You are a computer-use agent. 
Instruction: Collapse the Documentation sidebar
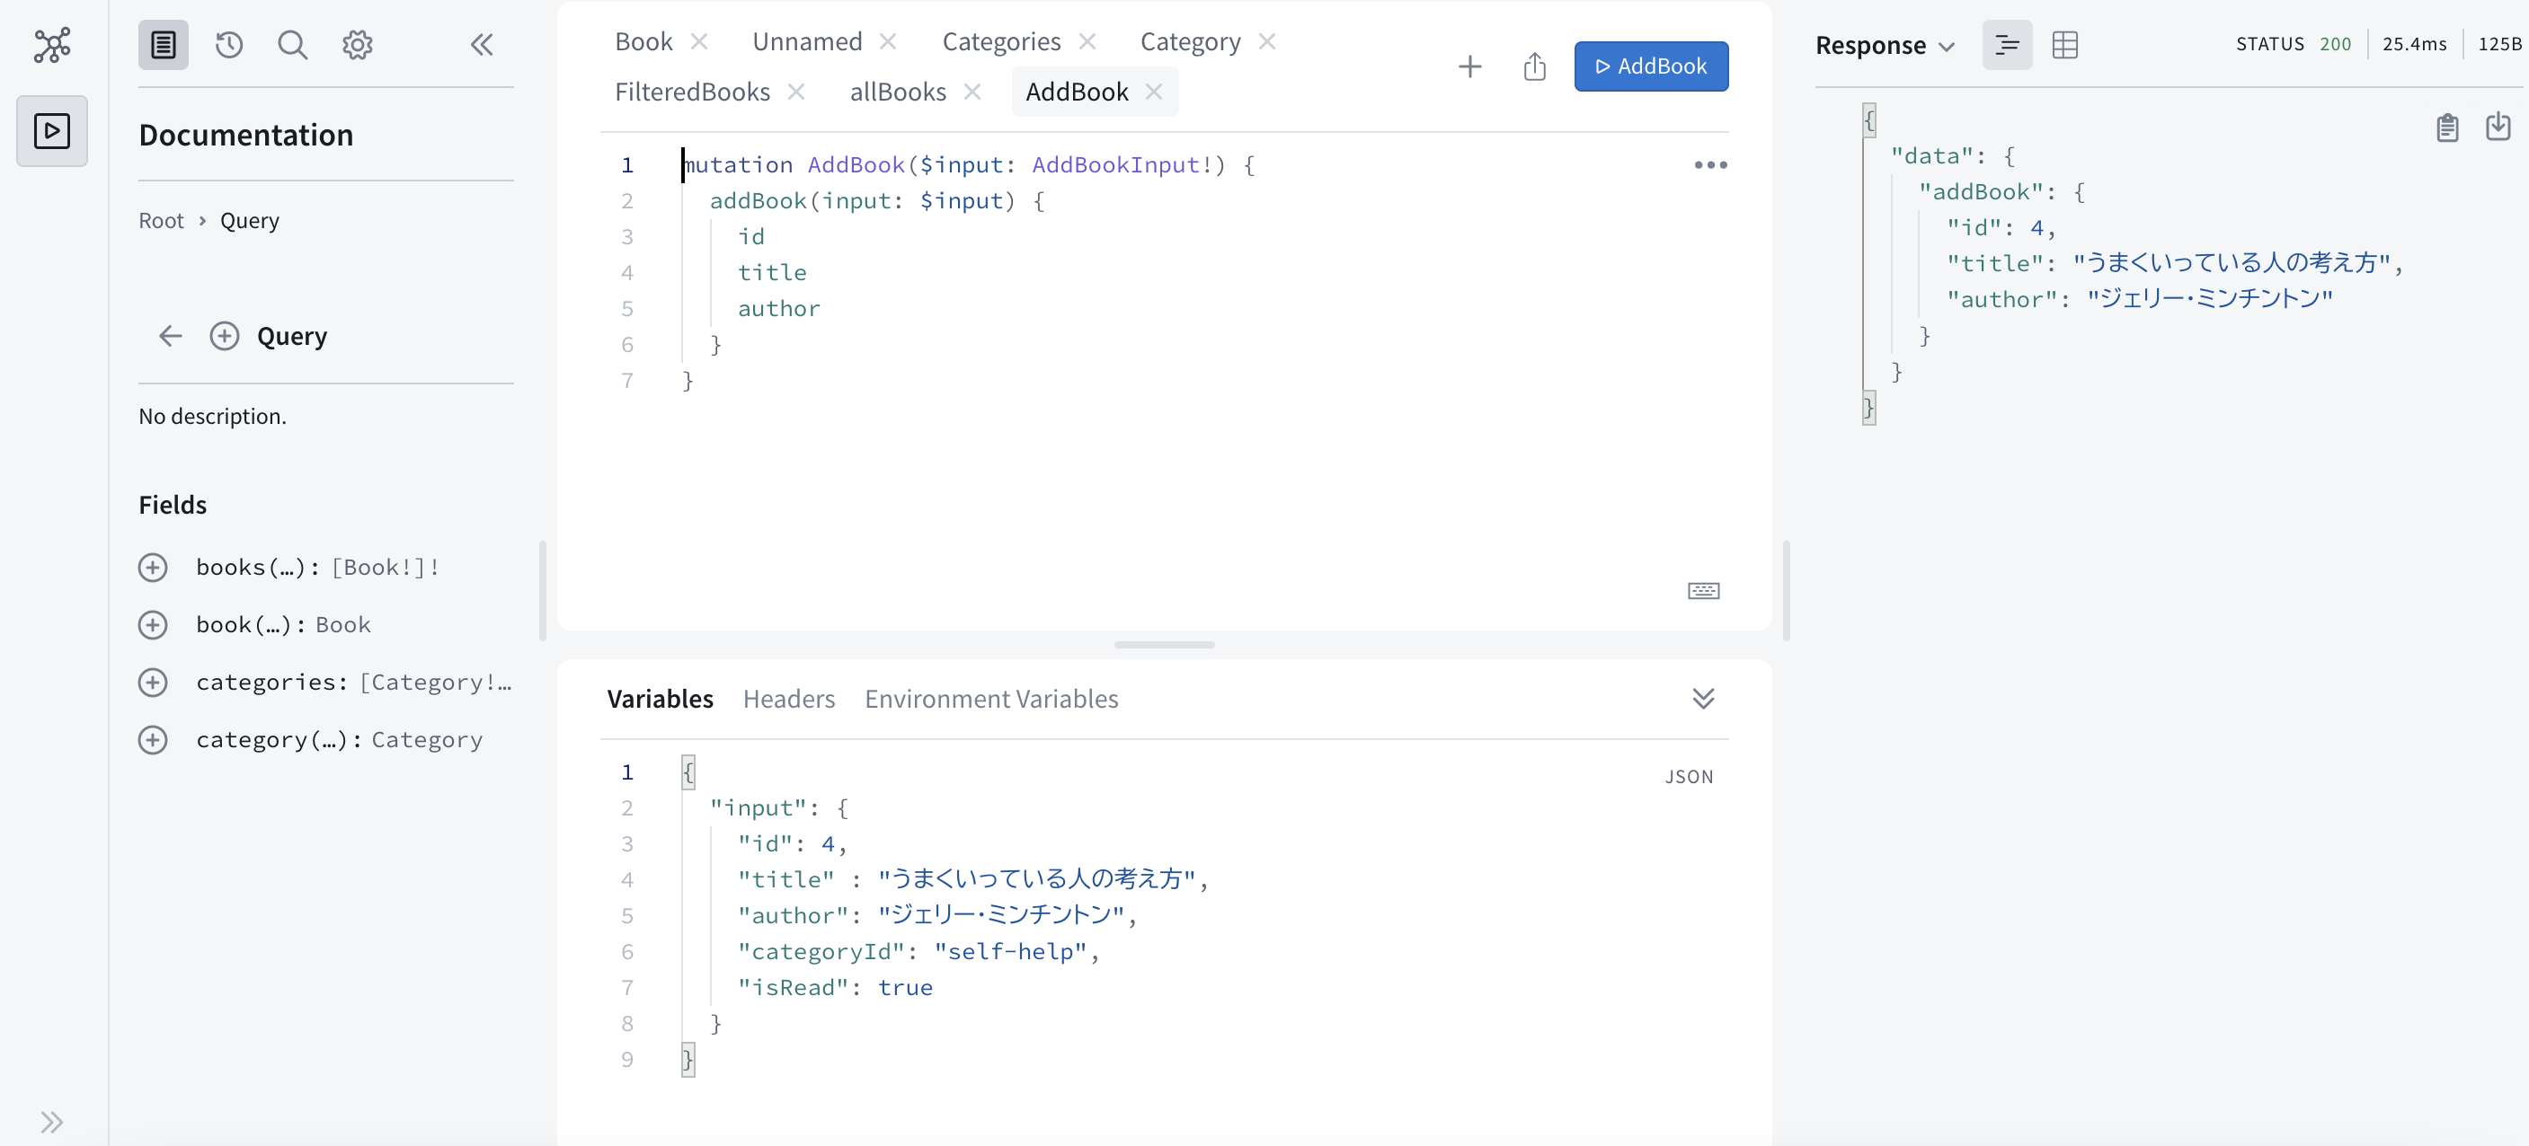coord(482,45)
